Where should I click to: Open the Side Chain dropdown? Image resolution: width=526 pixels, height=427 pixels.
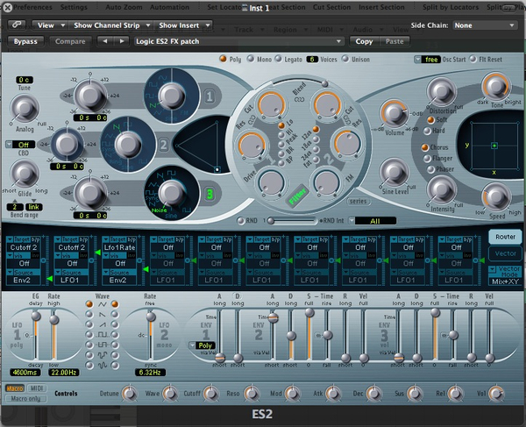point(484,25)
